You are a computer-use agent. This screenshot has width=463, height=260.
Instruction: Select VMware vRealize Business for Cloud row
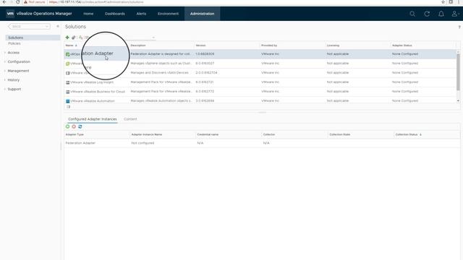pos(260,92)
